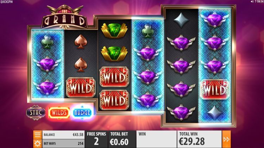Click the Total Bet €0.60 panel
The image size is (264, 148).
tap(122, 139)
